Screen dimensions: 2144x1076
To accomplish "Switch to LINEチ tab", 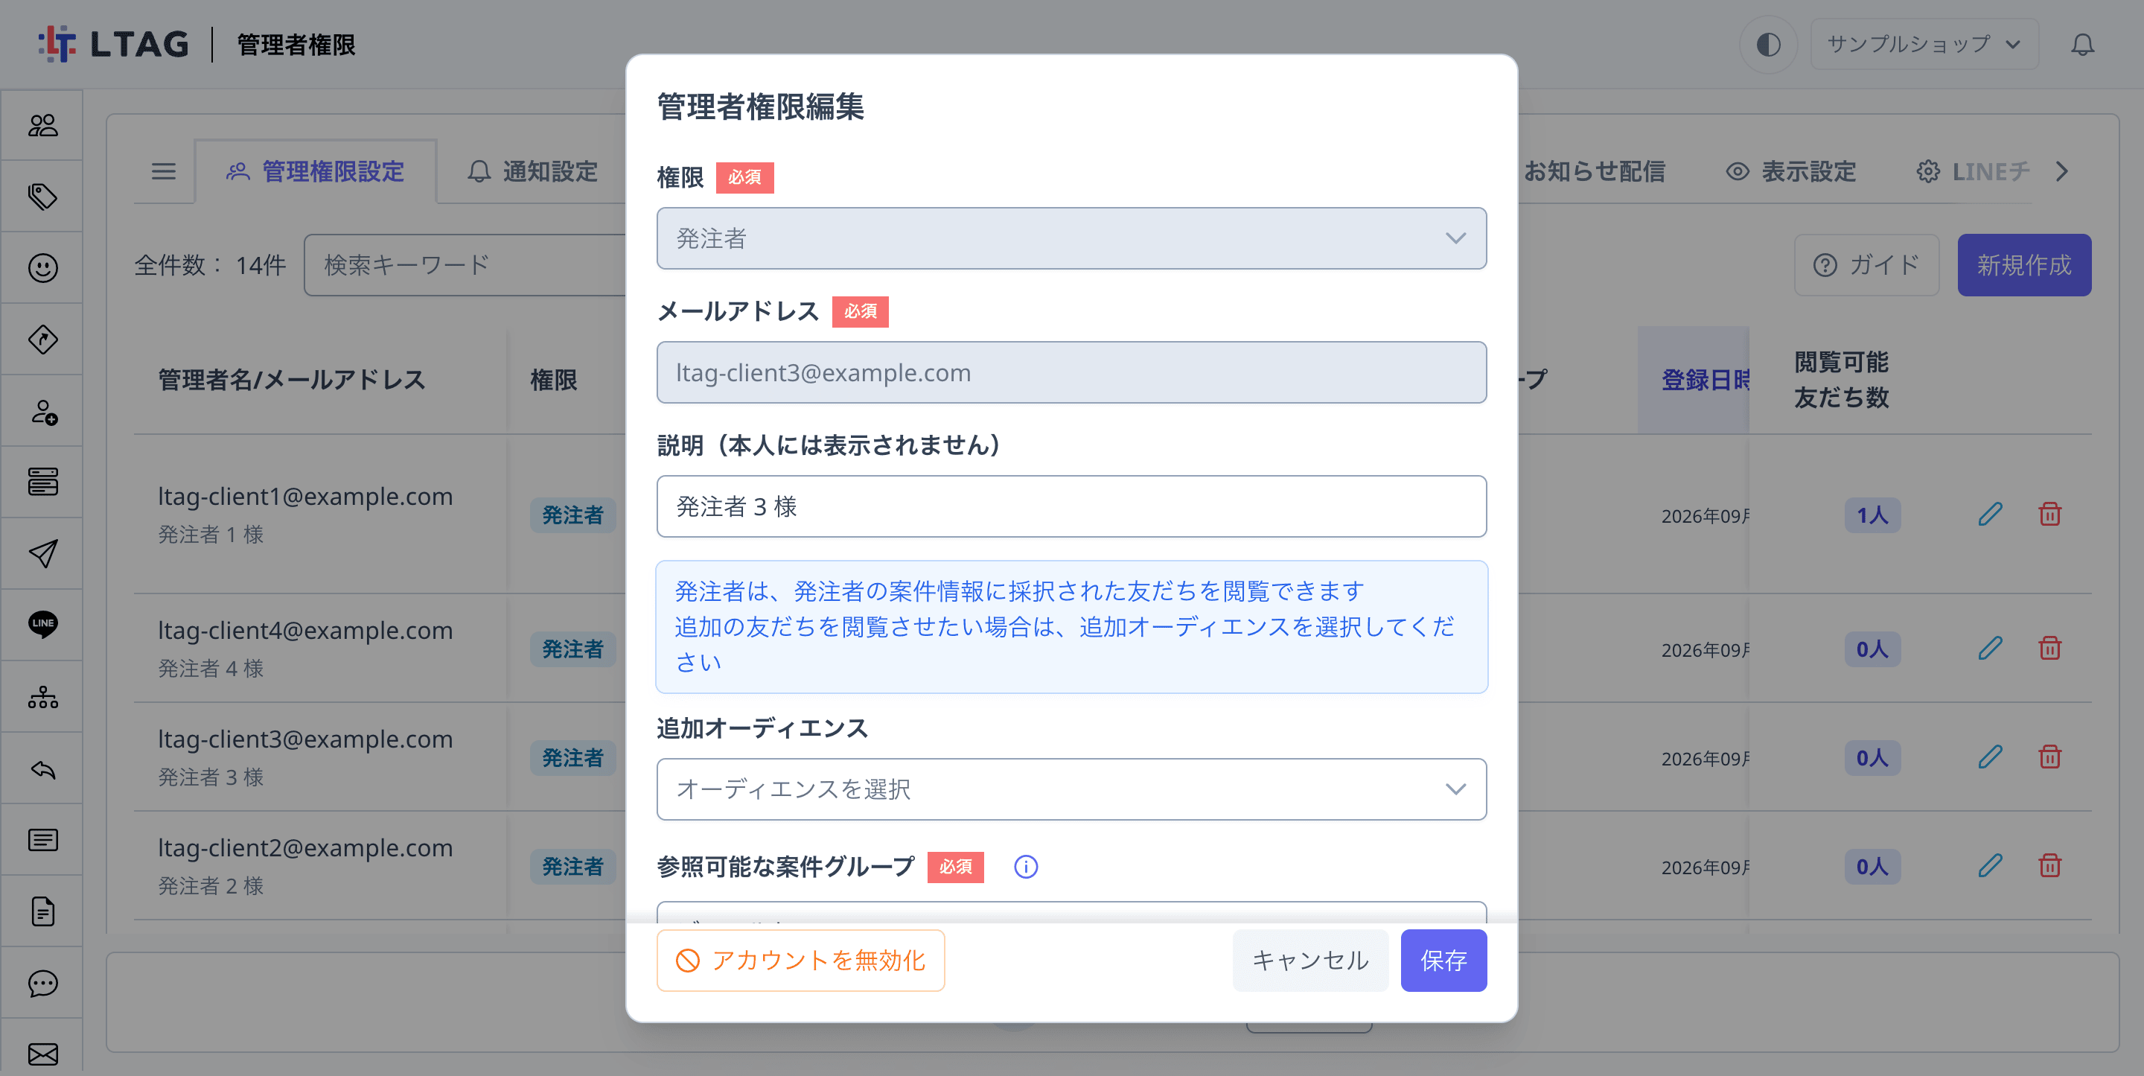I will point(1974,171).
